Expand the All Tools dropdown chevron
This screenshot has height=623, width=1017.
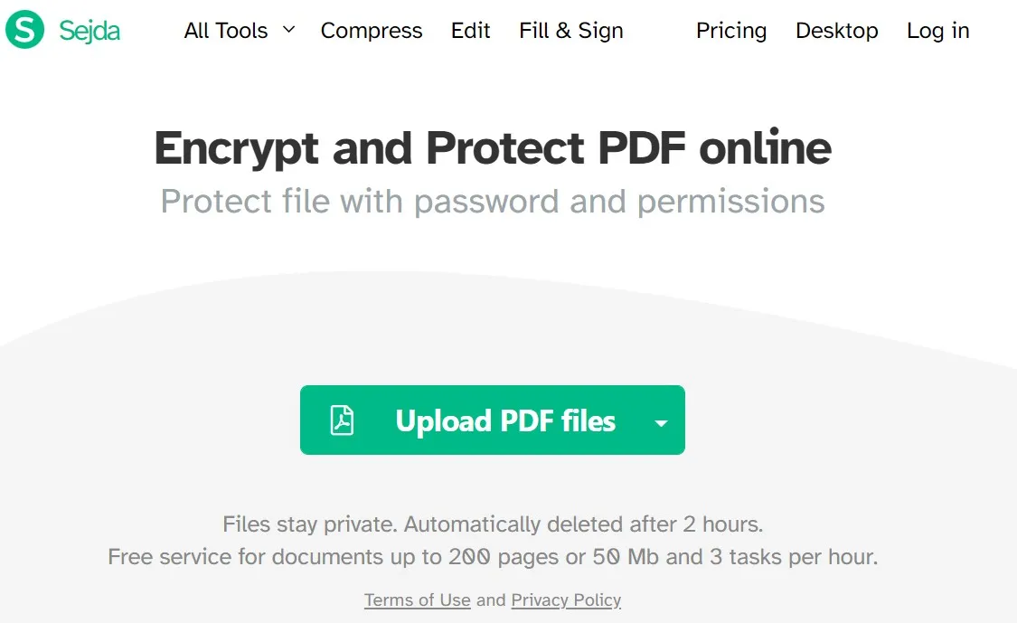tap(288, 30)
